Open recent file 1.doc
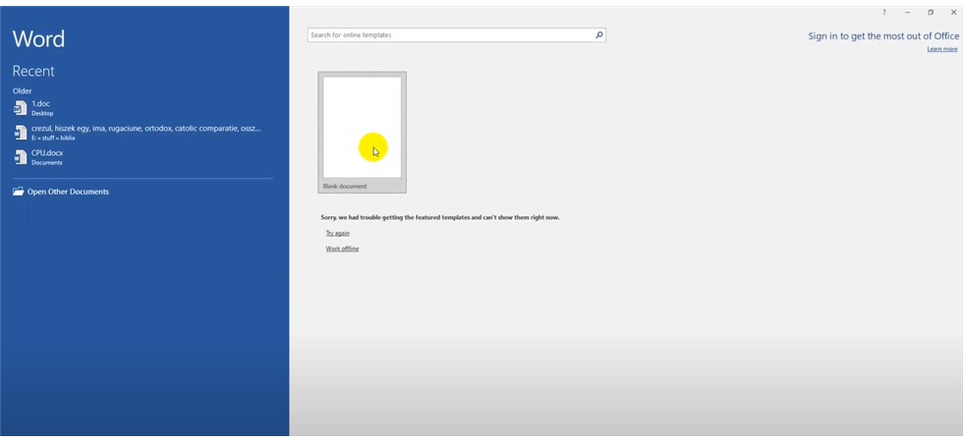The height and width of the screenshot is (442, 963). tap(142, 108)
